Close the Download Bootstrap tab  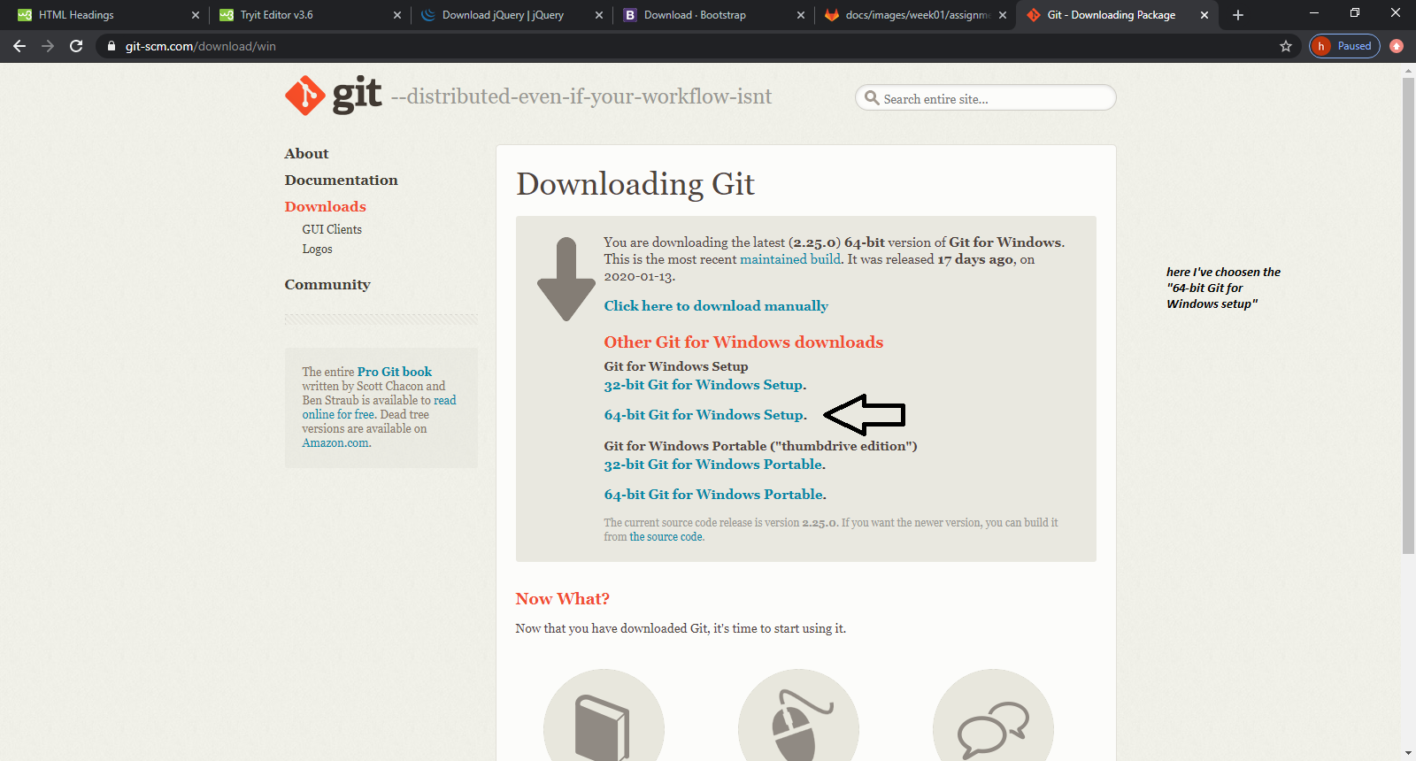801,15
